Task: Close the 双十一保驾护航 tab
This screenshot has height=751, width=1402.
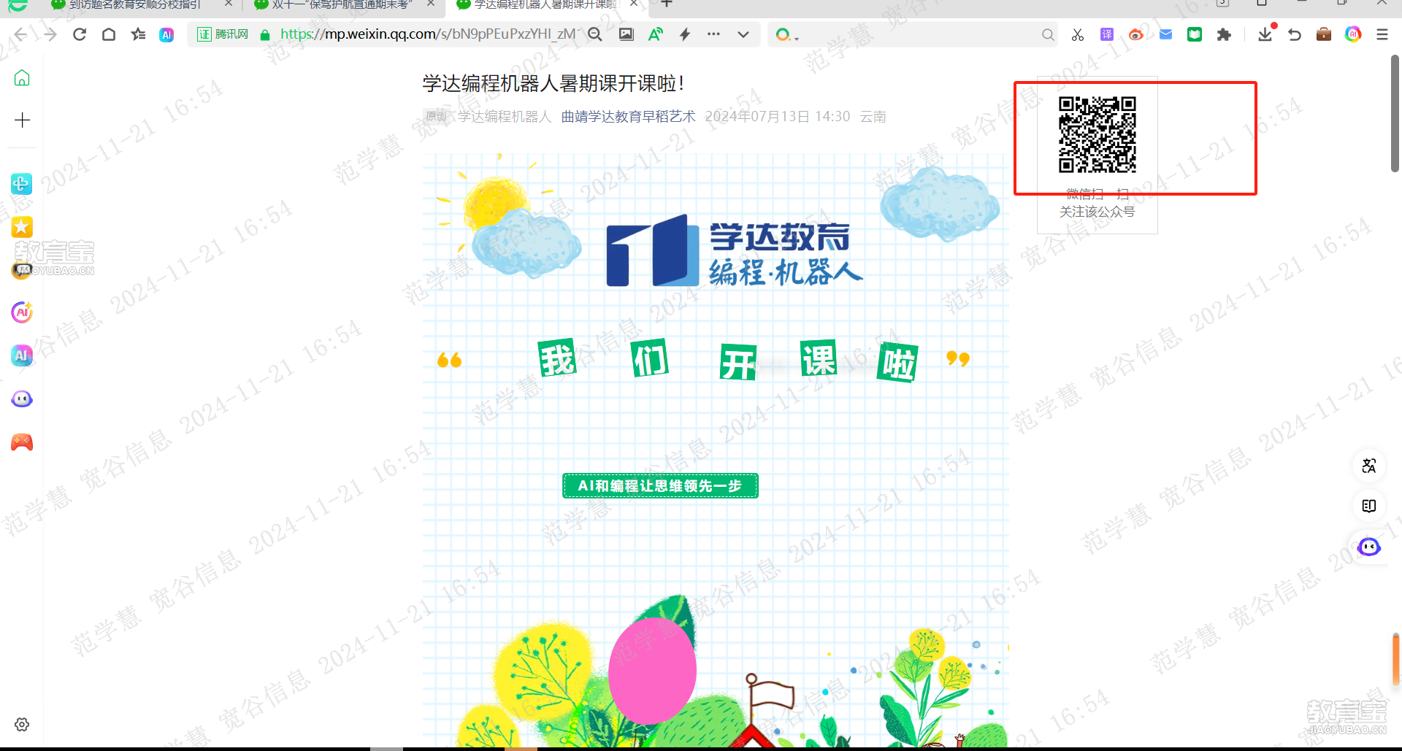Action: coord(431,4)
